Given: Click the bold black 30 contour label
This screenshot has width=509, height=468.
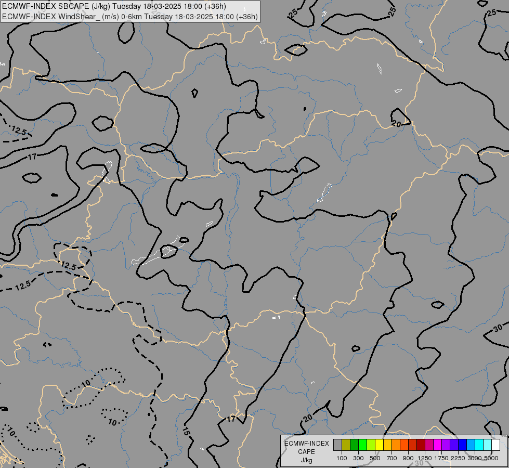Looking at the screenshot, I should coord(498,328).
